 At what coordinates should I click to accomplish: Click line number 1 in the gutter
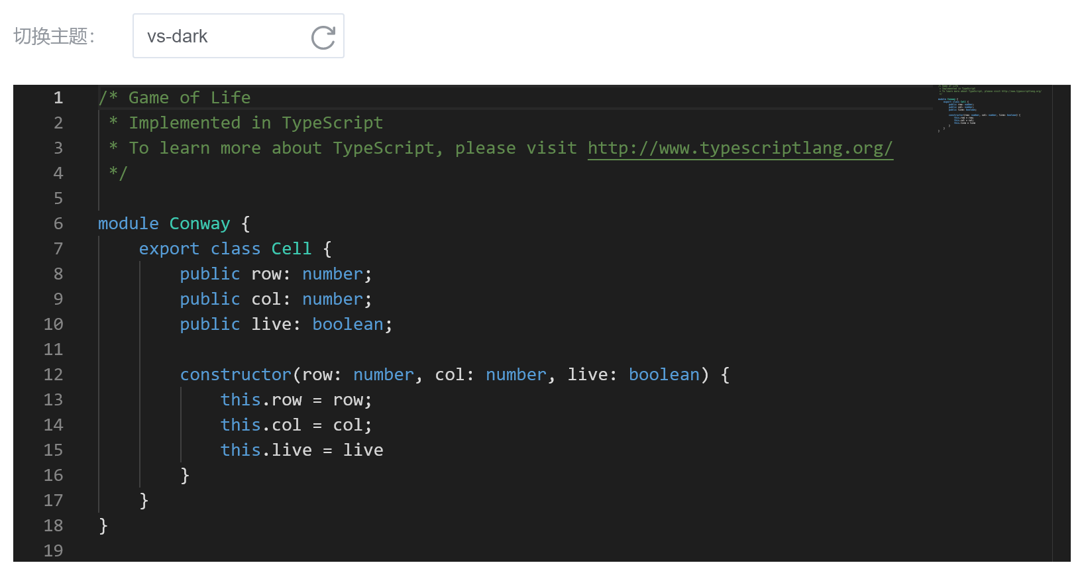[x=58, y=98]
